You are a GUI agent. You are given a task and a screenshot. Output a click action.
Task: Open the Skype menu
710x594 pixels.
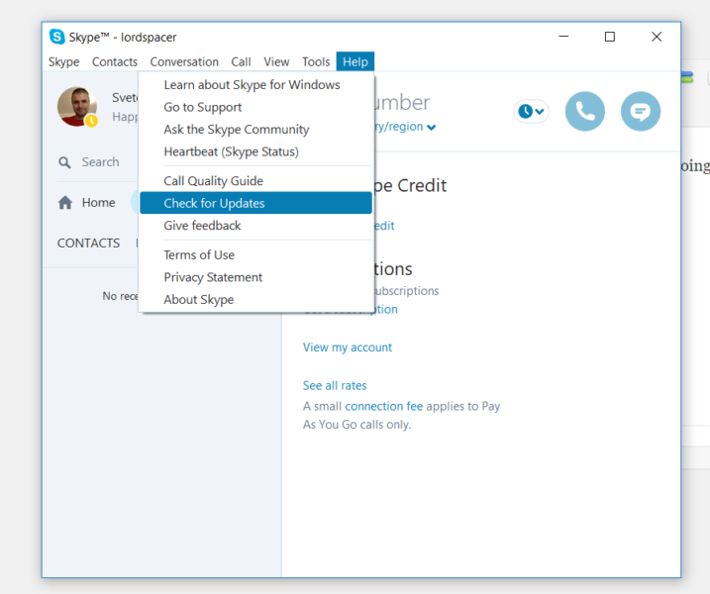(63, 62)
